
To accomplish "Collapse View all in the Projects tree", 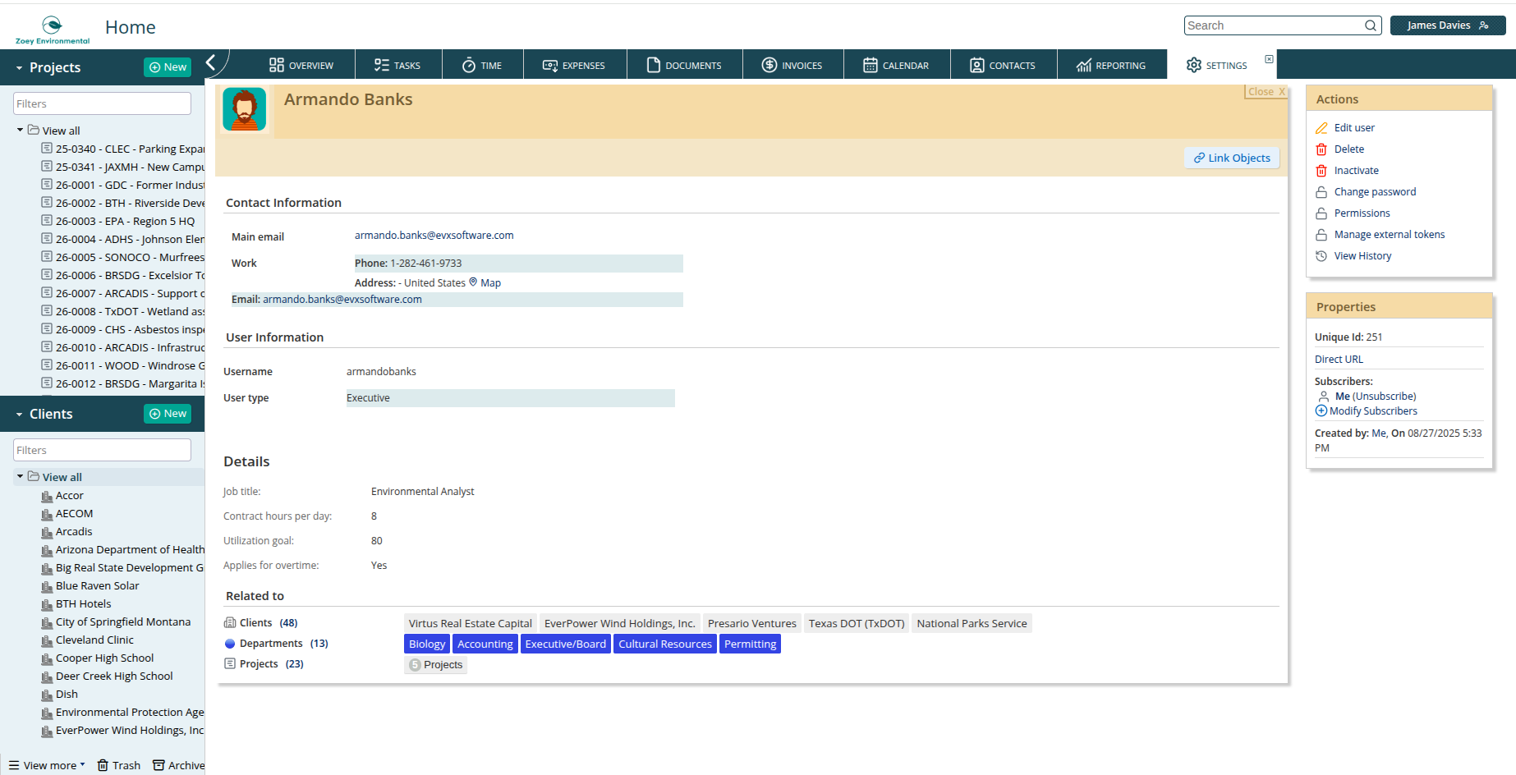I will pos(21,130).
